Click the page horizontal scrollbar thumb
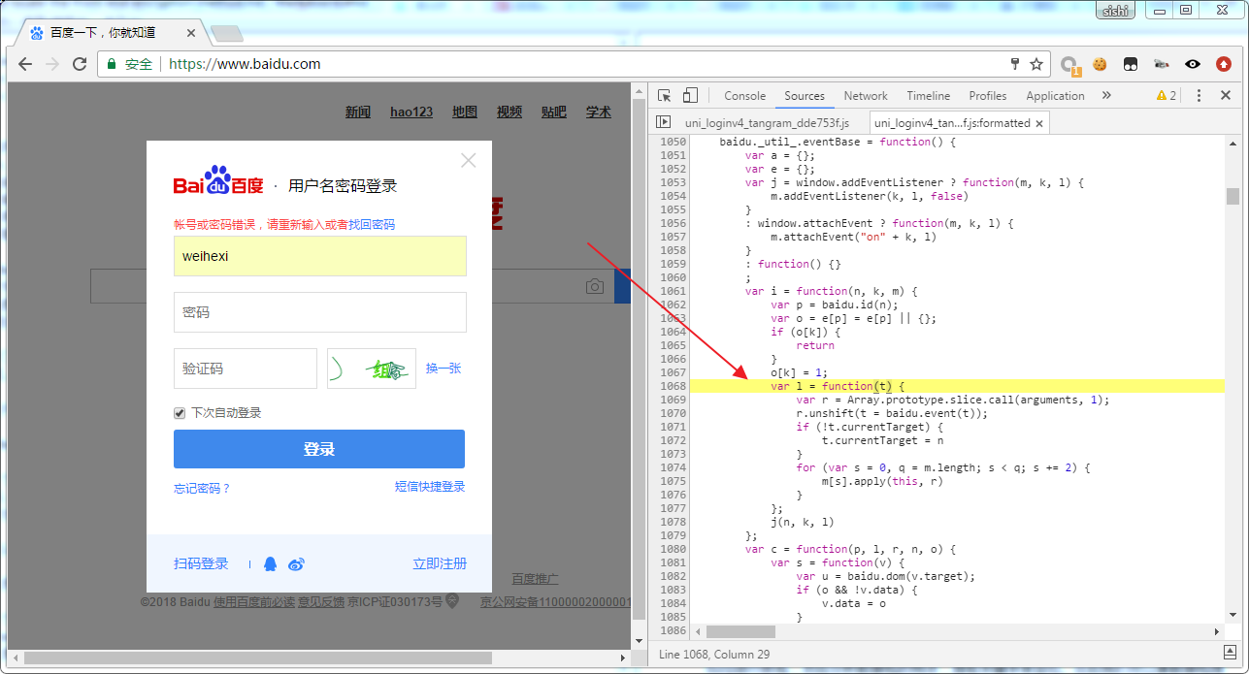This screenshot has height=674, width=1249. point(257,658)
